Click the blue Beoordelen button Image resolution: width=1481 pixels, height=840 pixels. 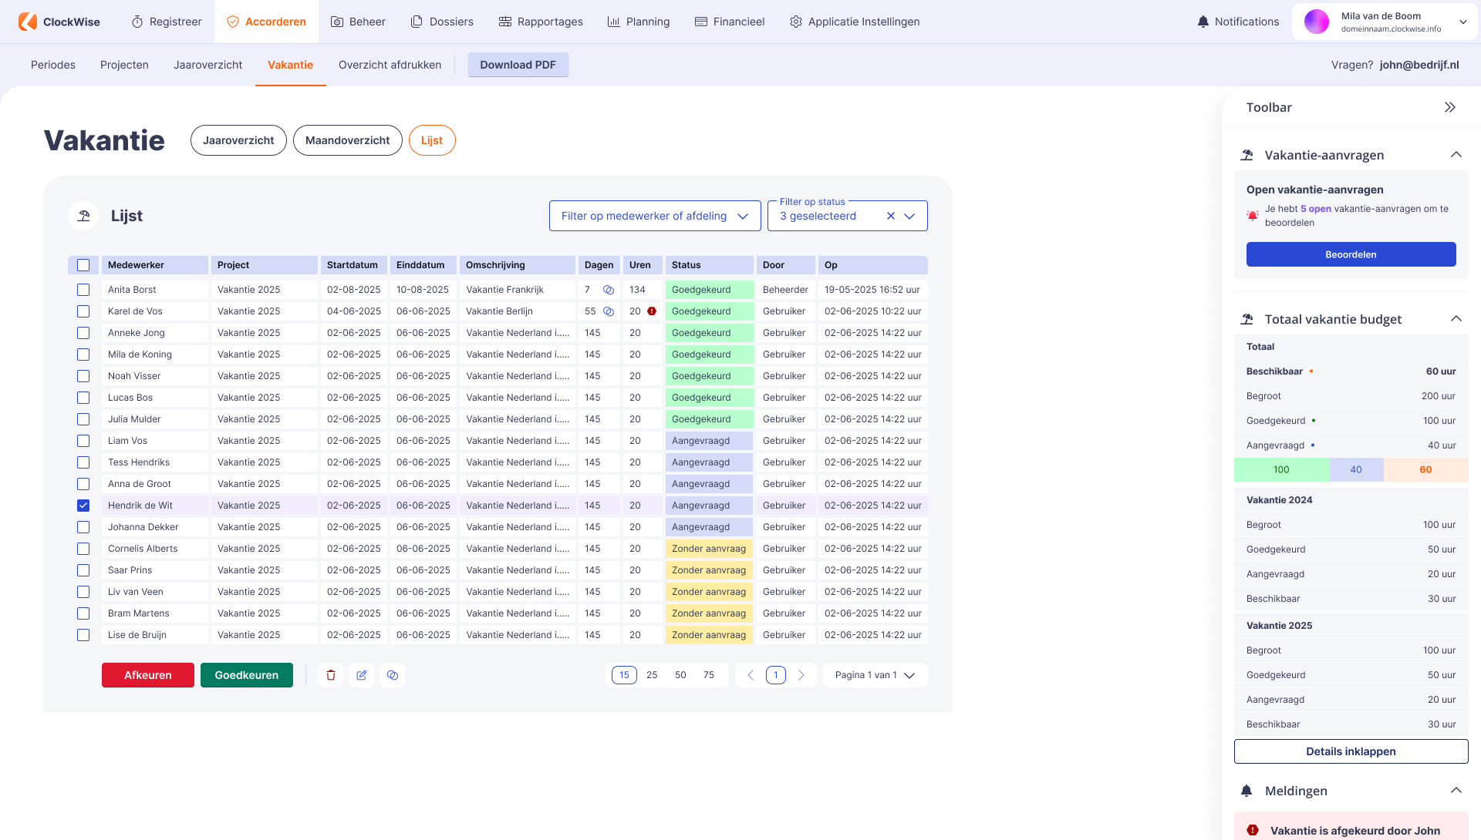pos(1351,254)
